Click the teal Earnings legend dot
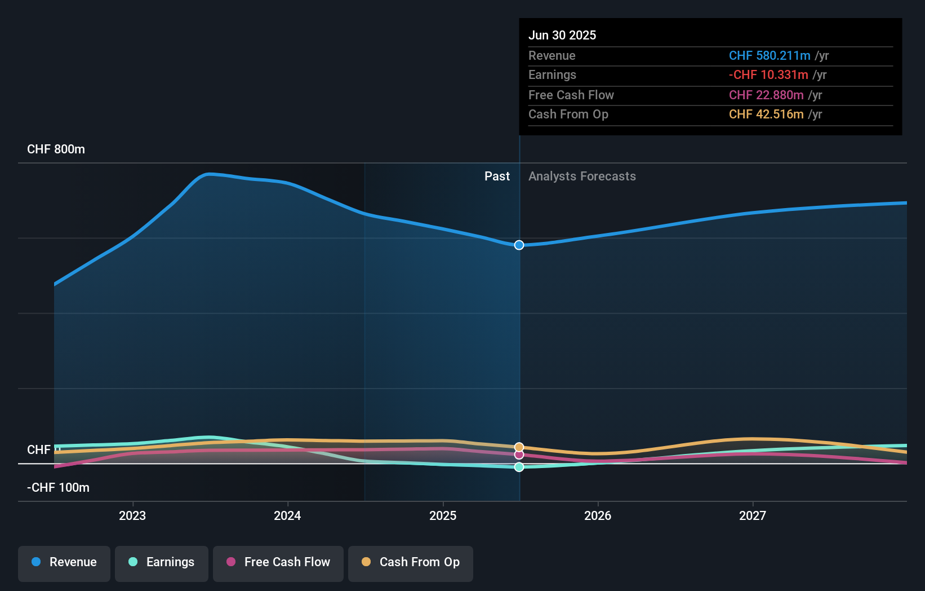 132,562
